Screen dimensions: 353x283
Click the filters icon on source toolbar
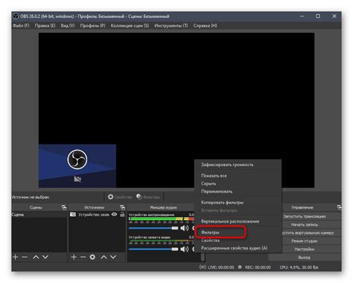[x=139, y=197]
